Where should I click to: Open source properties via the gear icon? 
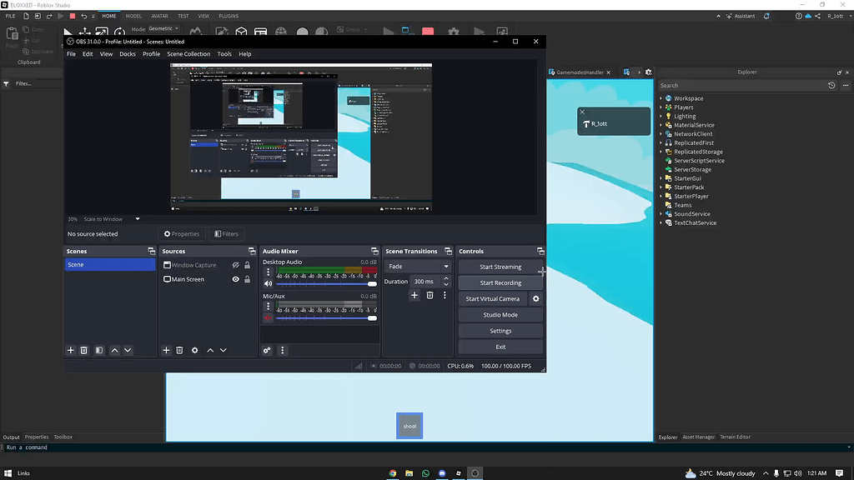[194, 350]
